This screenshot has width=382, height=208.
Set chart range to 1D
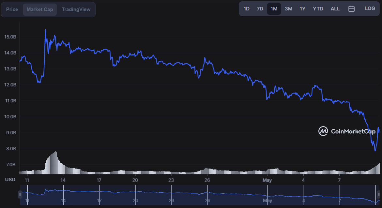247,9
